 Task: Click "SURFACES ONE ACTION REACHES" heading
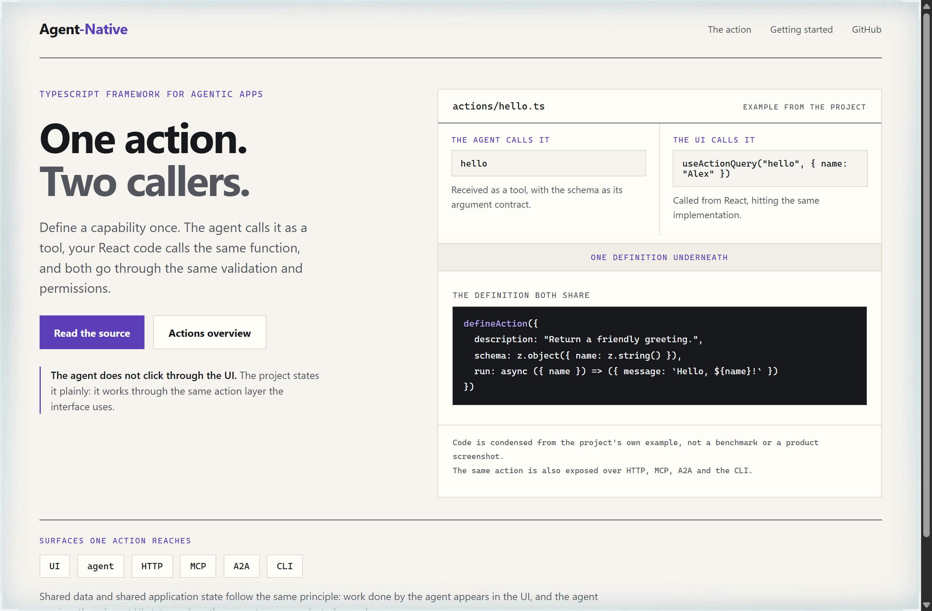point(115,540)
